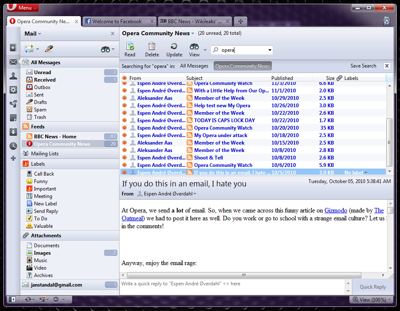Open the History clock panel in sidebar
The width and height of the screenshot is (400, 311).
click(x=13, y=146)
